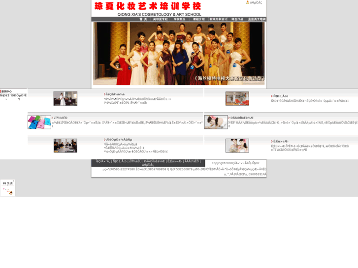The width and height of the screenshot is (358, 268).
Task: Click the QQ 交谈 label
Action: pyautogui.click(x=7, y=183)
